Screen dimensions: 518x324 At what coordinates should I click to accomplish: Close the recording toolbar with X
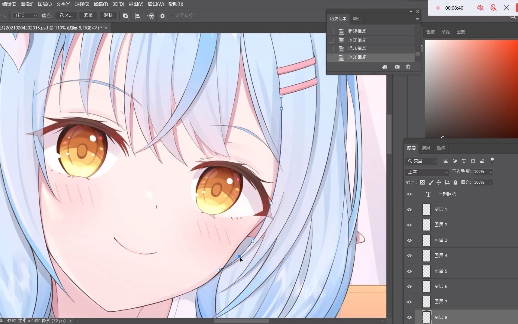point(506,8)
